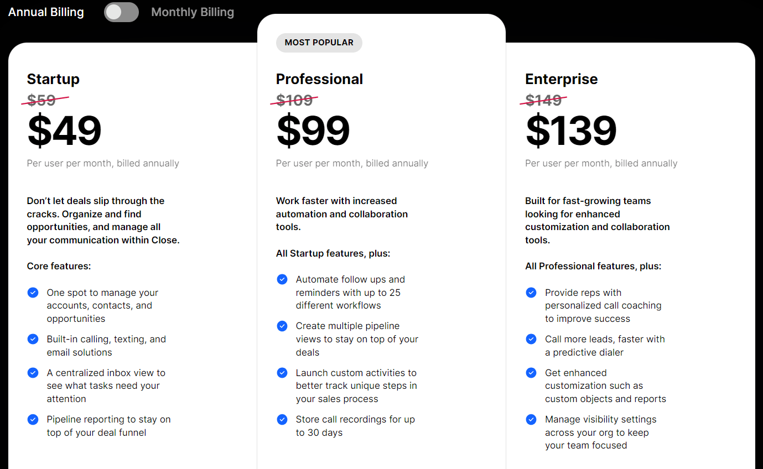763x469 pixels.
Task: Click checkmark icon beside Automate follow ups
Action: coord(282,279)
